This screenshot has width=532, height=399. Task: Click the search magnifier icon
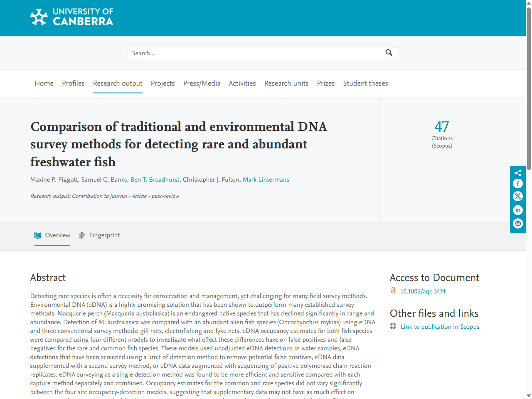click(389, 53)
